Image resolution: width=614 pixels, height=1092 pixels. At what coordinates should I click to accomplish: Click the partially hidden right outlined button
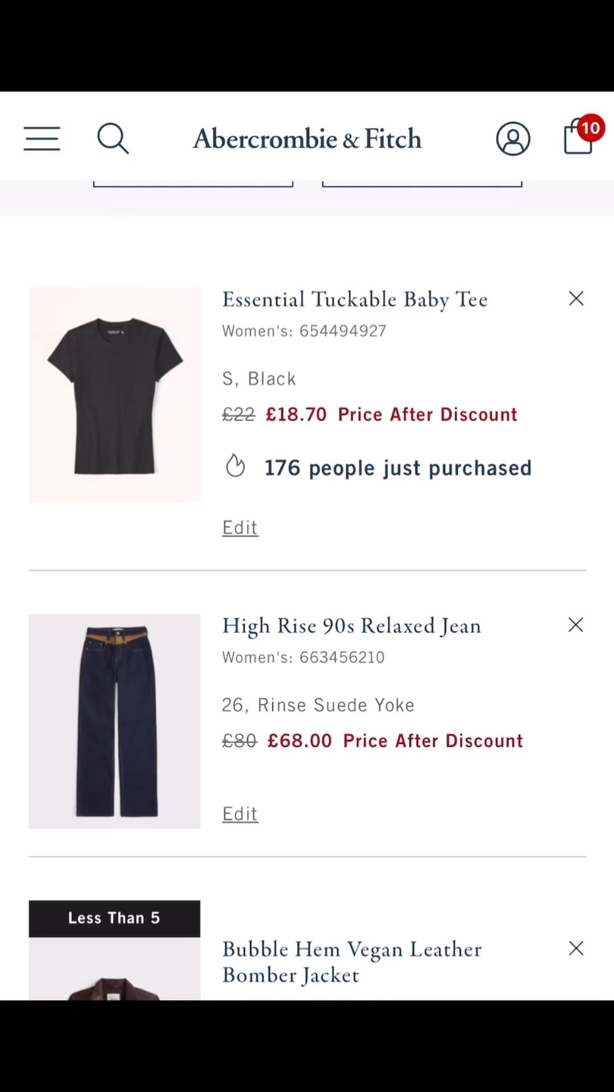coord(422,183)
